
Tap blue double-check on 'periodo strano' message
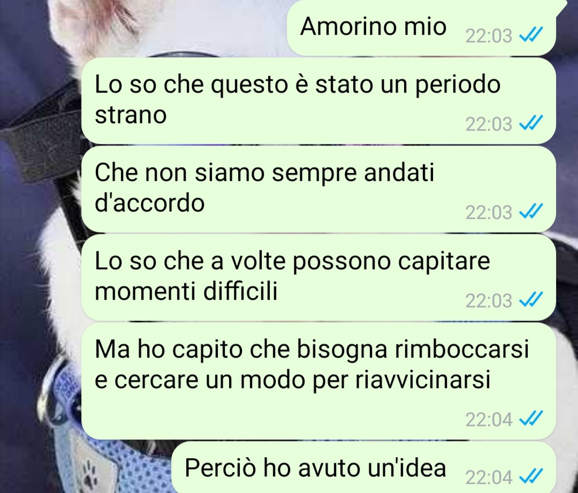pos(531,123)
